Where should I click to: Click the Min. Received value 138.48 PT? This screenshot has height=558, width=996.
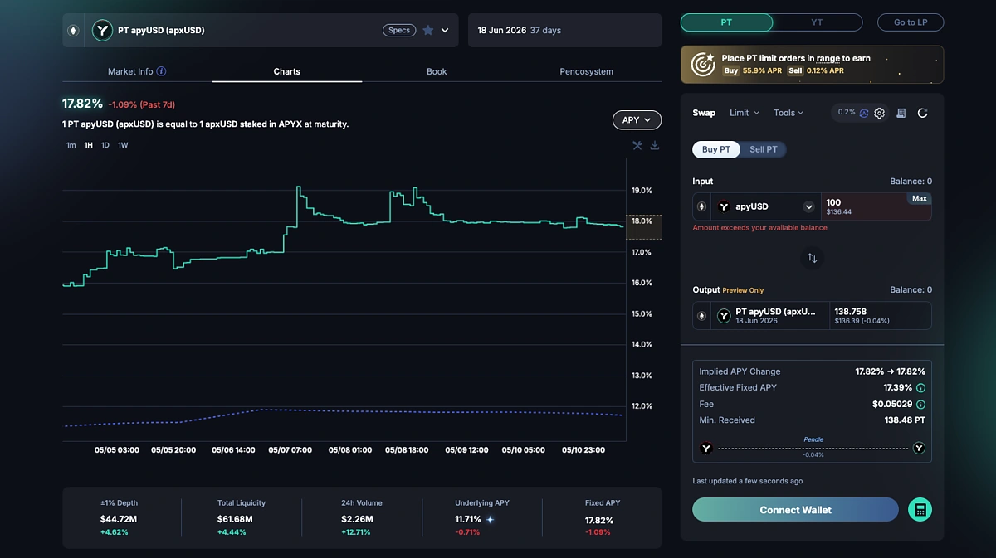[x=905, y=420]
